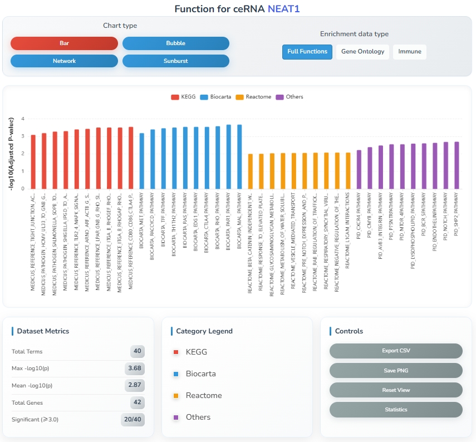Select the Immune enrichment tab

[409, 52]
